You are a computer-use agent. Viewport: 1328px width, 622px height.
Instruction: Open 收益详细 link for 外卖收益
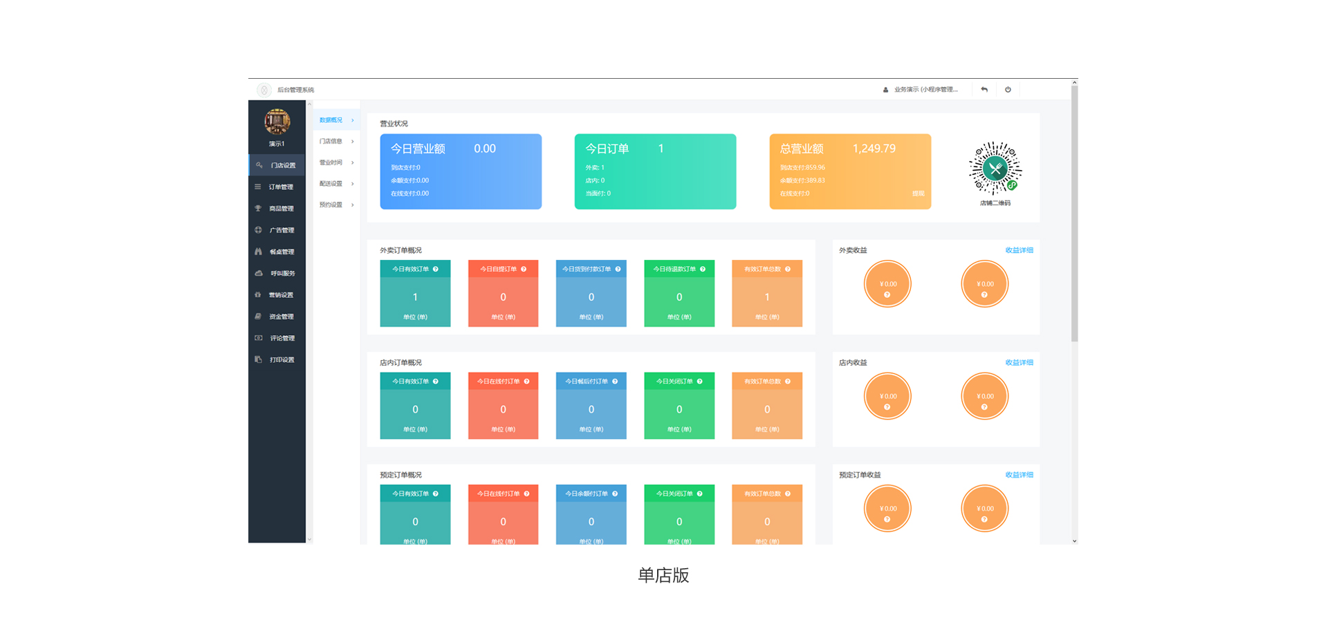[x=1019, y=250]
